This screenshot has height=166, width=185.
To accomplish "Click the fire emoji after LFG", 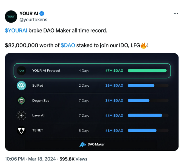I will click(x=143, y=45).
